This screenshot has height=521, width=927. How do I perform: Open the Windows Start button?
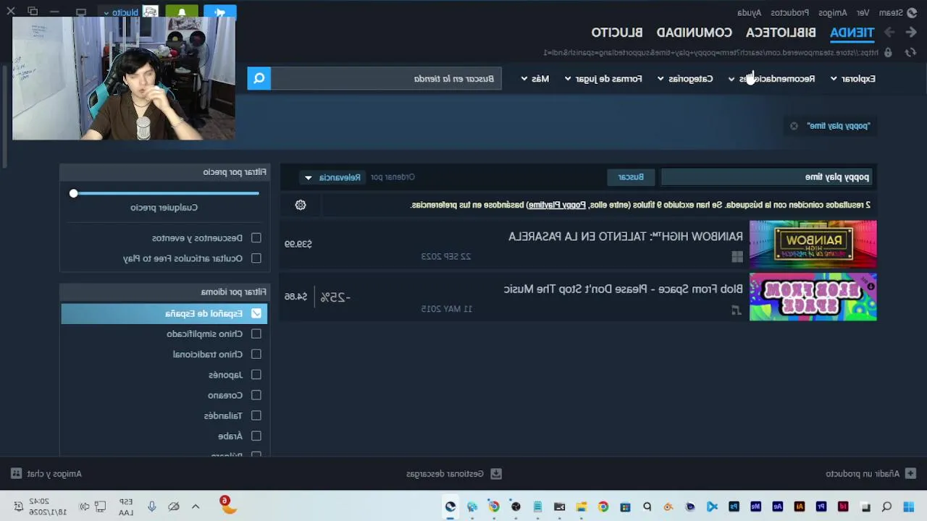point(908,507)
